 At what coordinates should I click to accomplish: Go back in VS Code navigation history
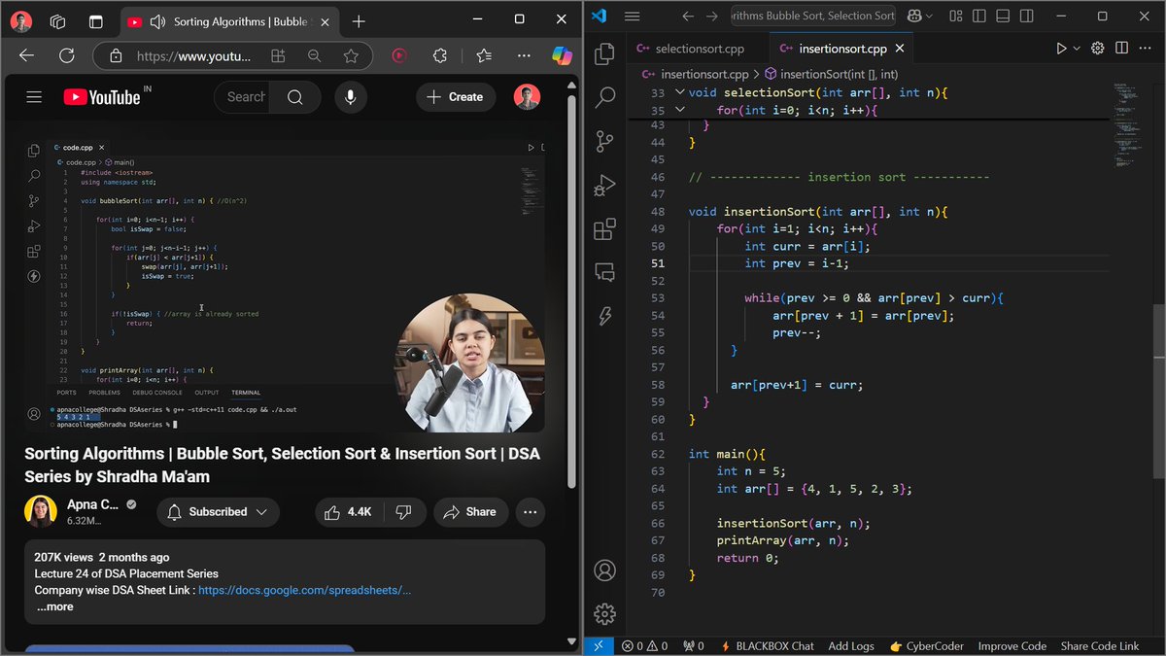tap(688, 16)
